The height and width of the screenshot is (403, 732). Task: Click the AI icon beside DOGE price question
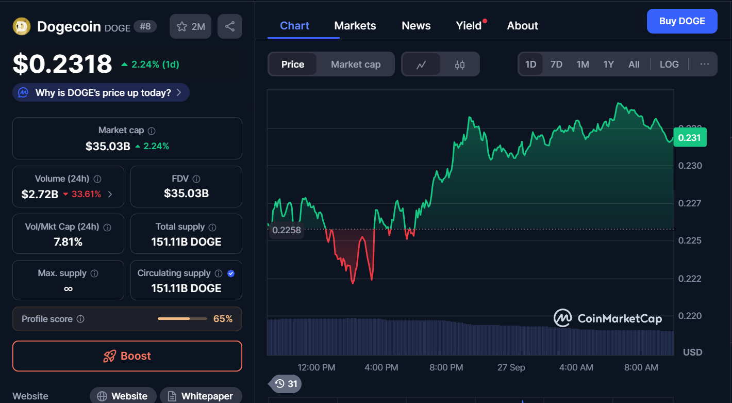click(x=23, y=93)
